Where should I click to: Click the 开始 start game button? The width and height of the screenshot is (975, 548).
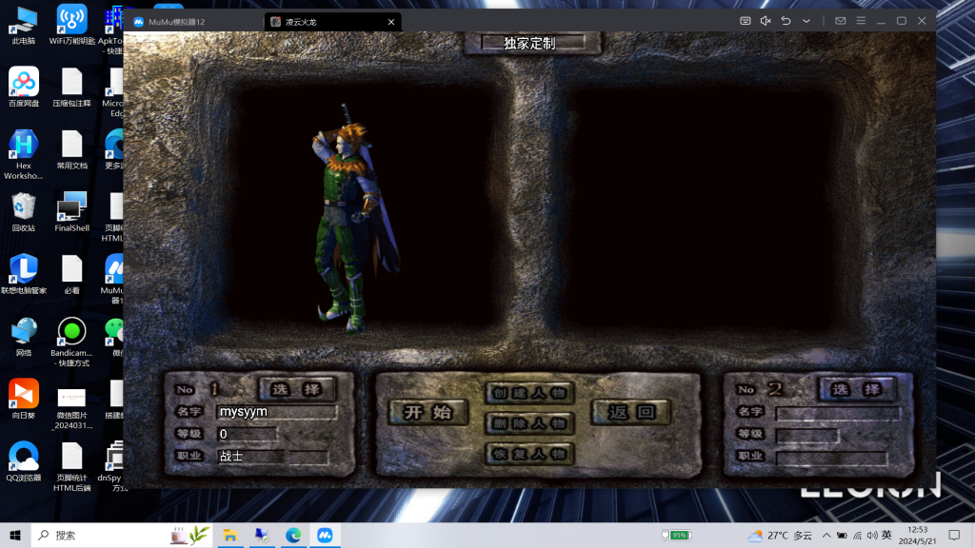[x=428, y=412]
